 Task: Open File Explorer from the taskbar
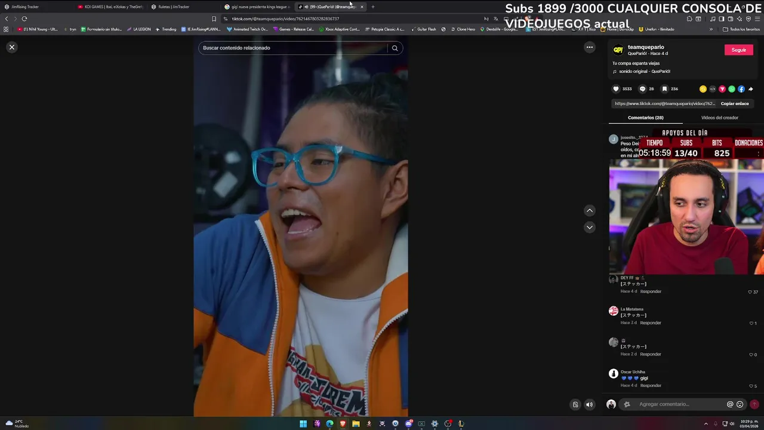[x=356, y=424]
